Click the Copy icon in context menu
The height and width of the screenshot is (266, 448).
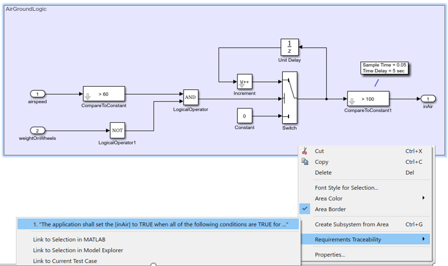(305, 162)
